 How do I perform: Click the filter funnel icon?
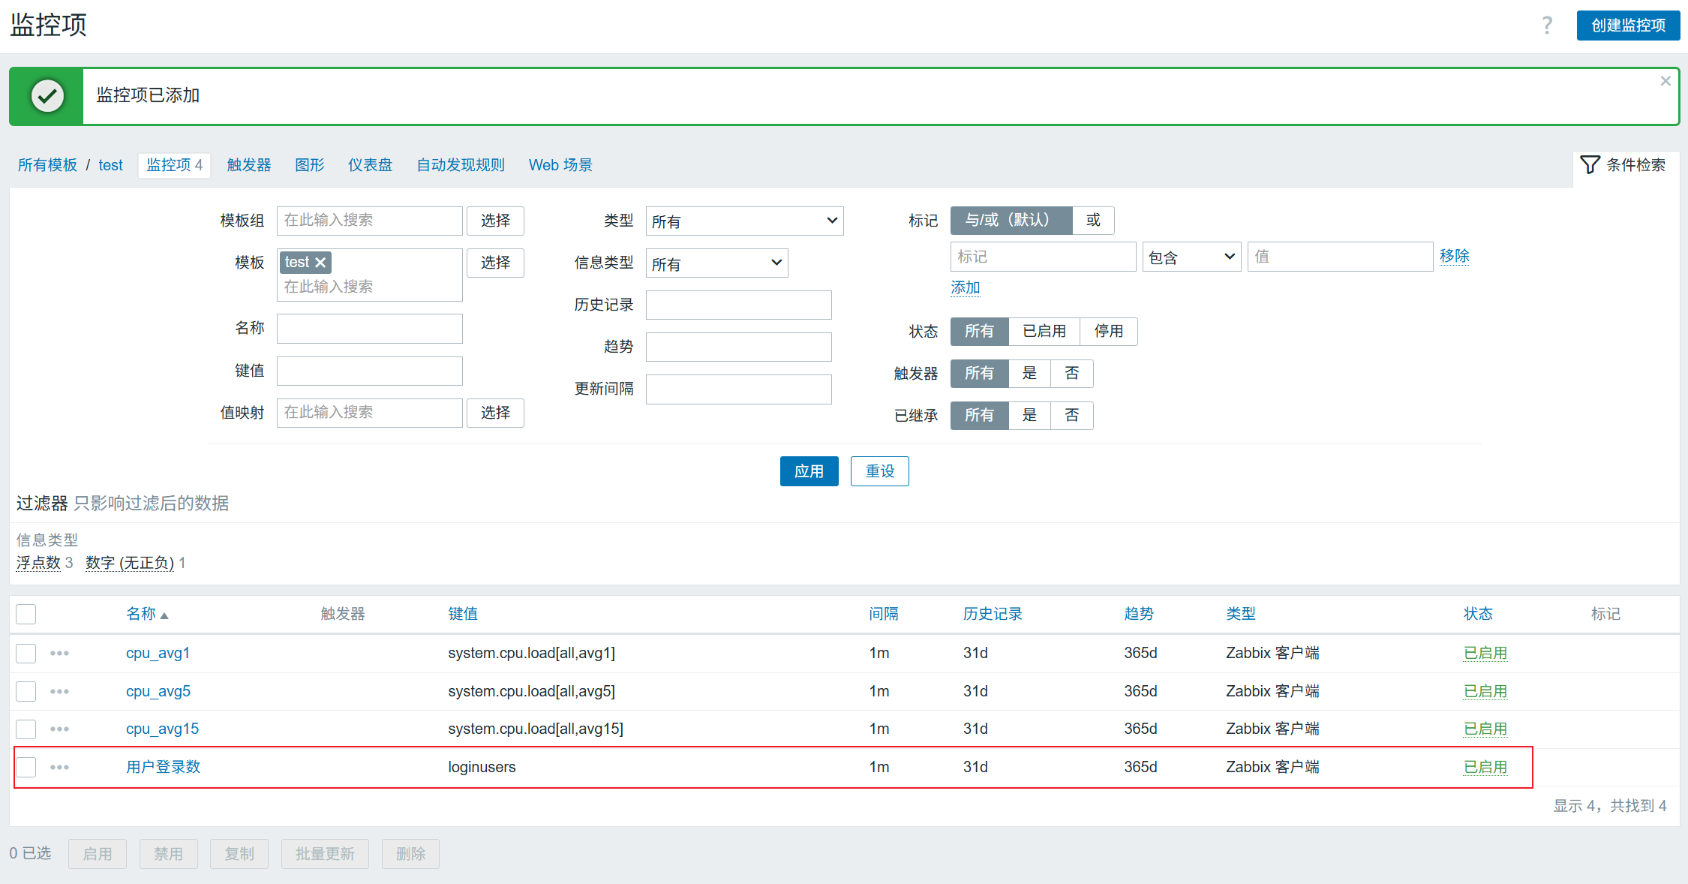pos(1590,165)
